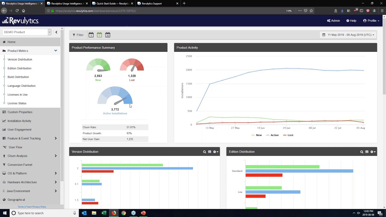Click the Revulytics logo
The height and width of the screenshot is (217, 386).
click(21, 20)
